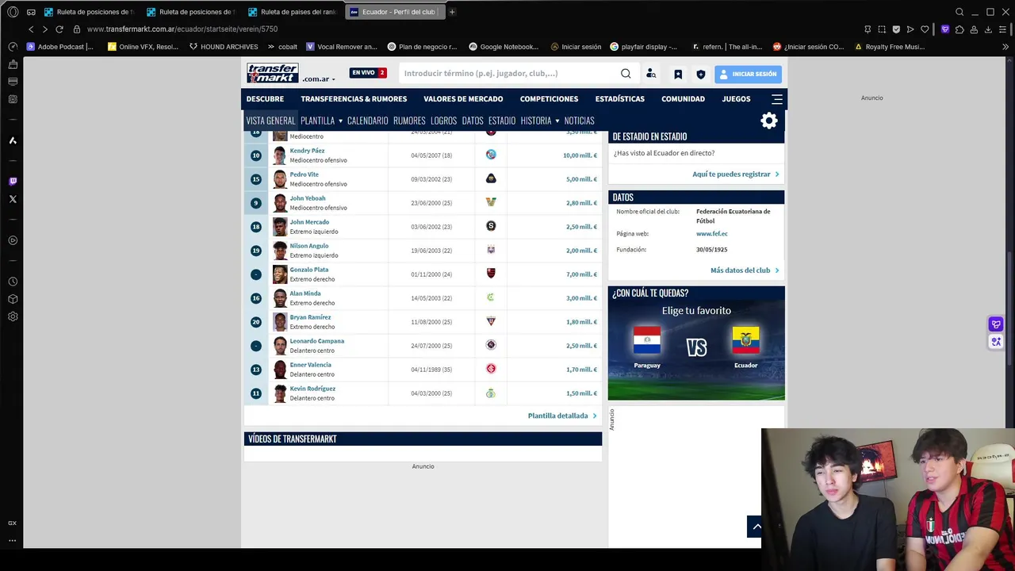Click the Transfermarkt bookmark watchlist icon
This screenshot has height=571, width=1015.
pyautogui.click(x=678, y=74)
